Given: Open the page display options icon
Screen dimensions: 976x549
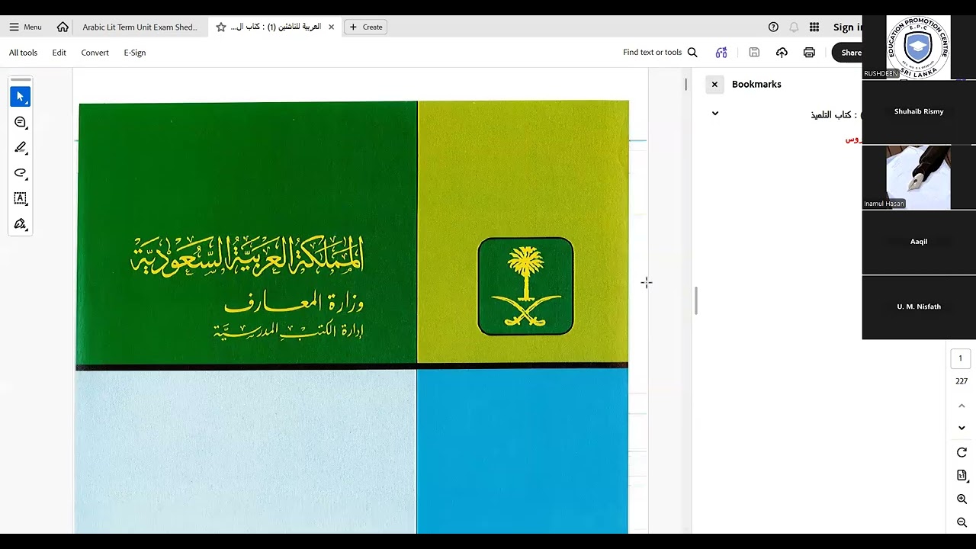Looking at the screenshot, I should [x=962, y=476].
